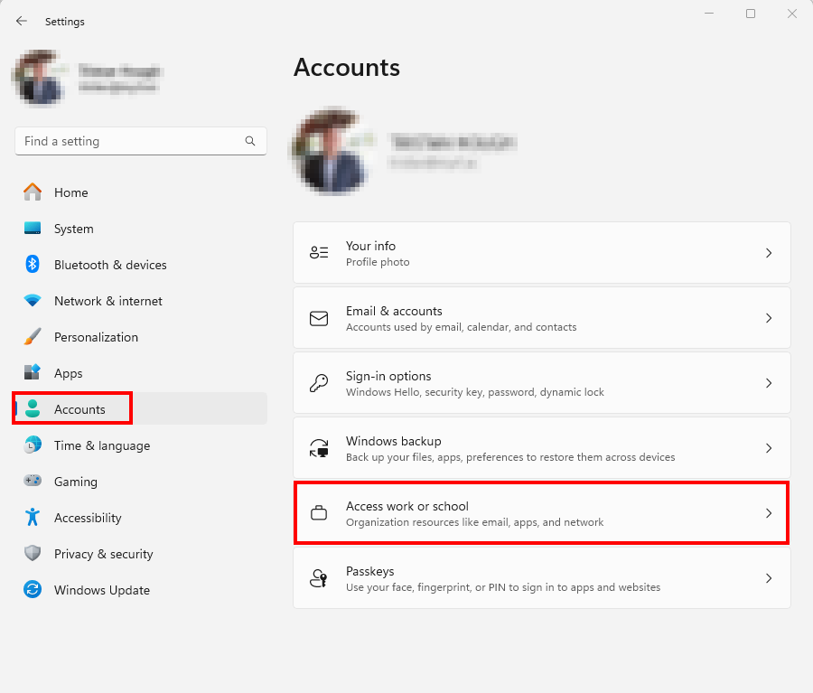Click the Accounts person icon
Image resolution: width=813 pixels, height=693 pixels.
[33, 408]
